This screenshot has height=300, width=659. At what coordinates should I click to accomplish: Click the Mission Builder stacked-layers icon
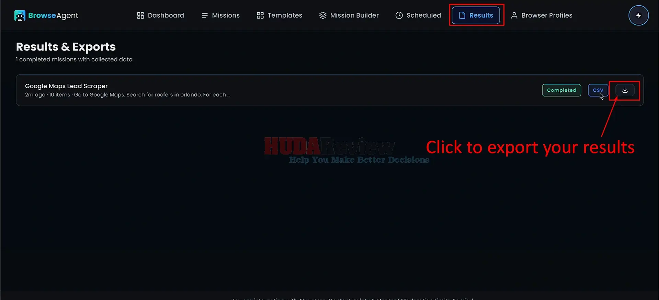click(x=322, y=15)
